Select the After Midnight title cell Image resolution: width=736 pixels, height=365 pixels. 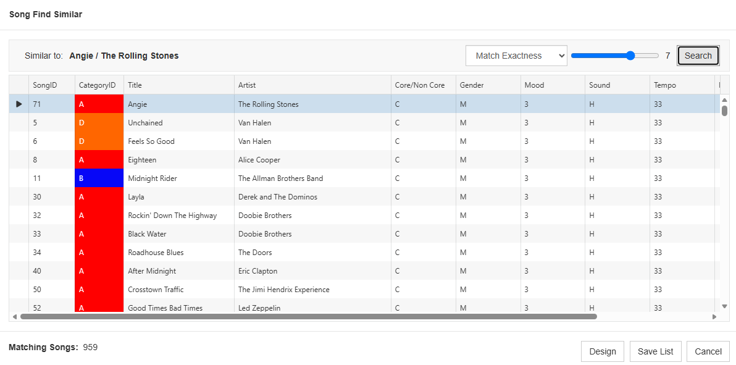click(x=179, y=271)
